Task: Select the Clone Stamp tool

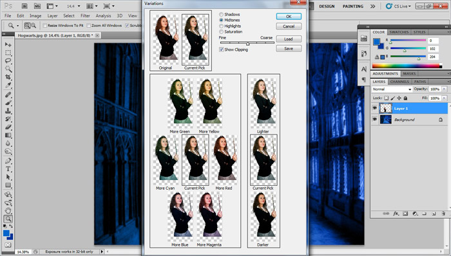Action: click(8, 111)
